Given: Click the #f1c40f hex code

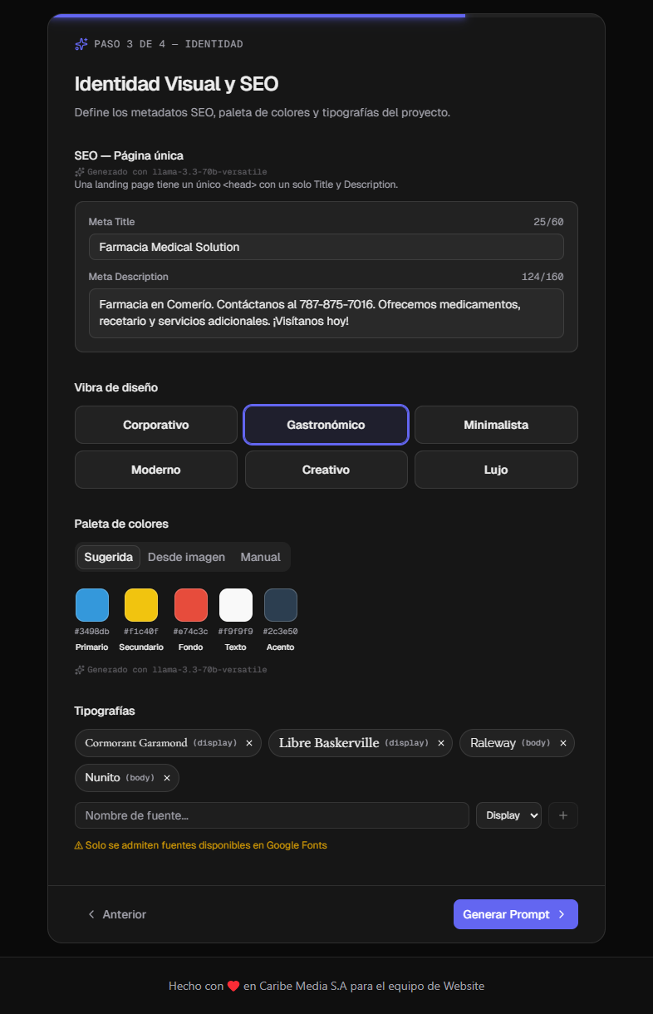Looking at the screenshot, I should tap(141, 632).
